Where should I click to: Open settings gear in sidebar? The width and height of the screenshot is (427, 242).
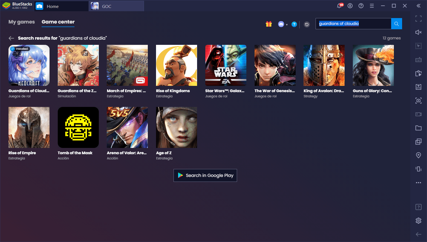[419, 221]
